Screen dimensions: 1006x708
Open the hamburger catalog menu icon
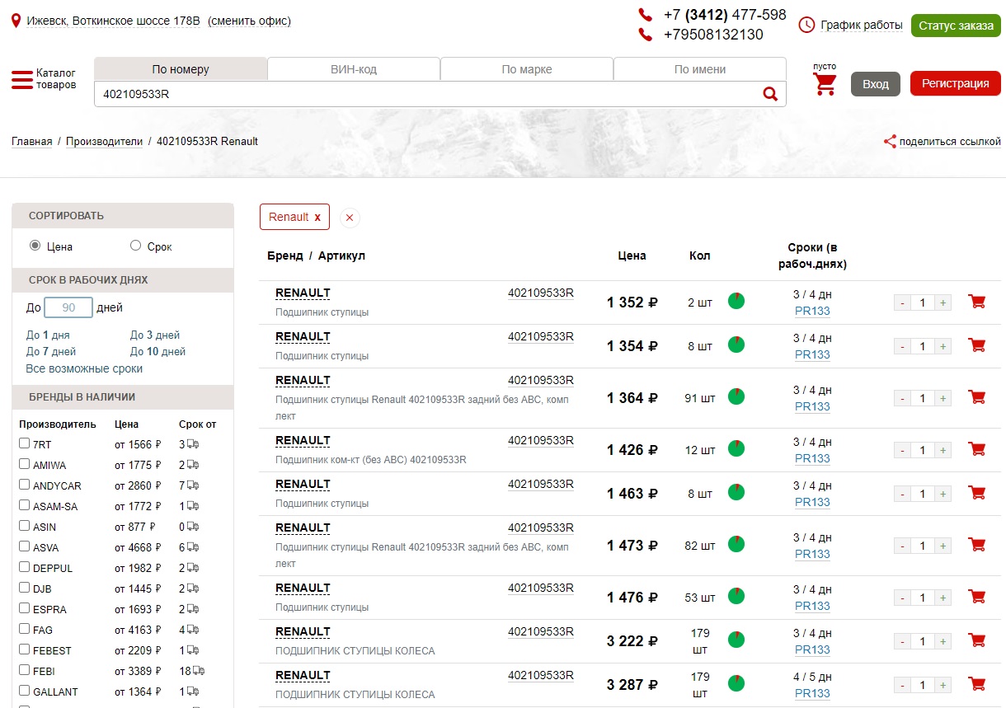coord(21,80)
